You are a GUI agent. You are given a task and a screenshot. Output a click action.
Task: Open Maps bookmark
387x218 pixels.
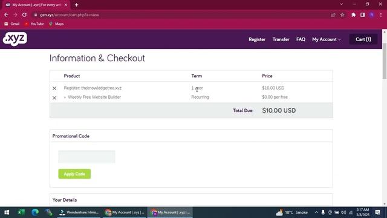[56, 24]
